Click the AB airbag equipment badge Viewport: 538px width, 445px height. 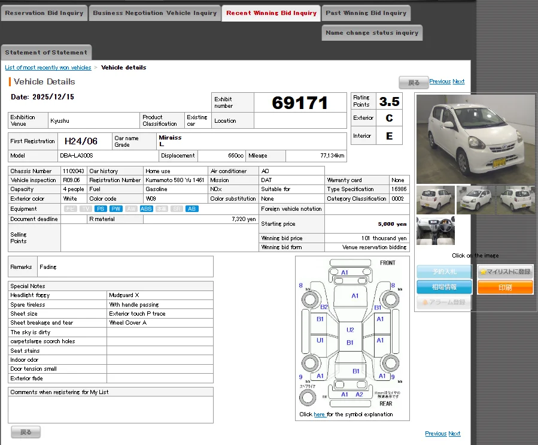(192, 209)
